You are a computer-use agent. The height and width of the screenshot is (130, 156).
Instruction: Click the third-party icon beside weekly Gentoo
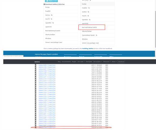point(88,12)
